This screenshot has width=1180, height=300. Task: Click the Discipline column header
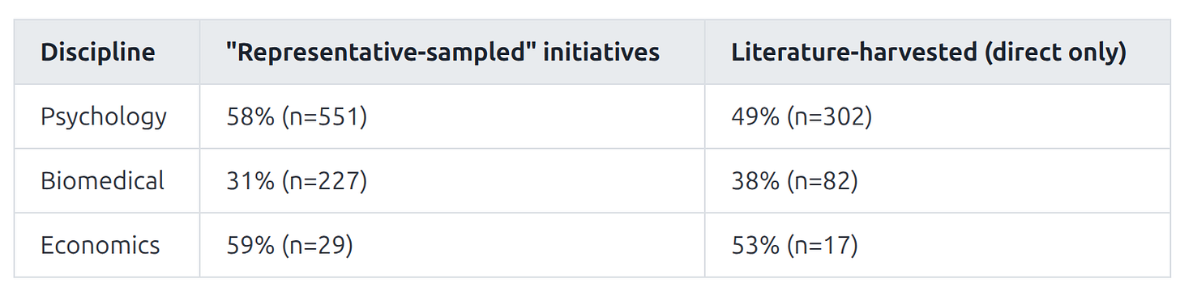97,53
